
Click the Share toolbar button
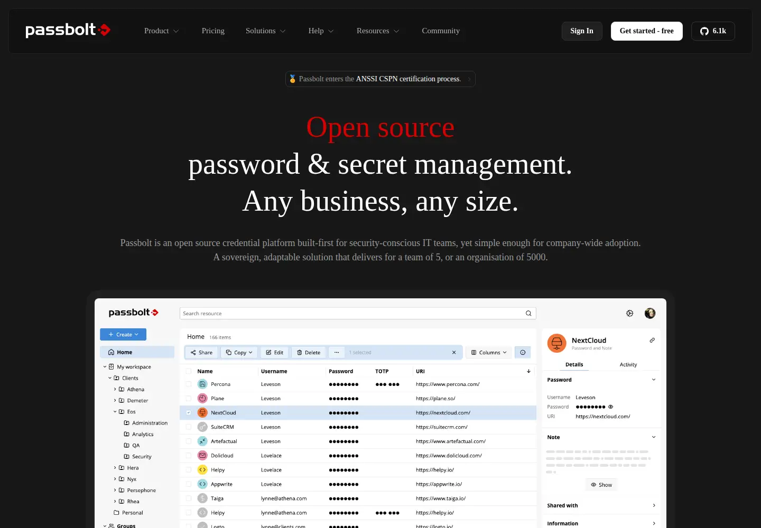pos(201,352)
